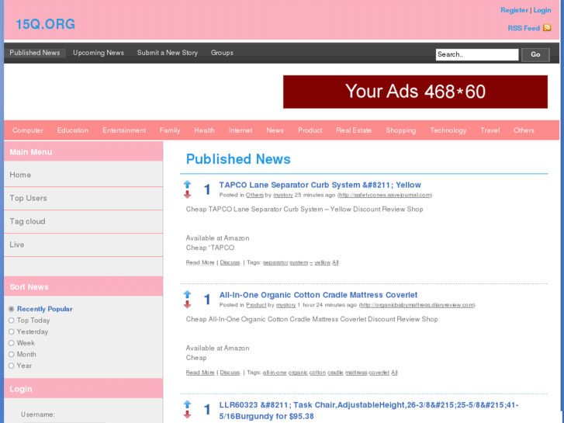Open Top Users from Main Menu
The image size is (564, 423).
(x=83, y=198)
